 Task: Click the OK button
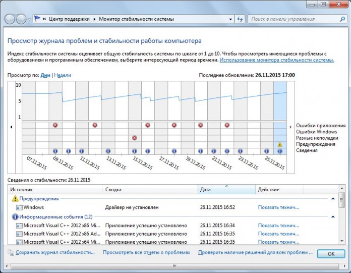coord(330,253)
